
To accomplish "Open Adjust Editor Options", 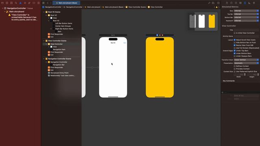I will (x=213, y=3).
